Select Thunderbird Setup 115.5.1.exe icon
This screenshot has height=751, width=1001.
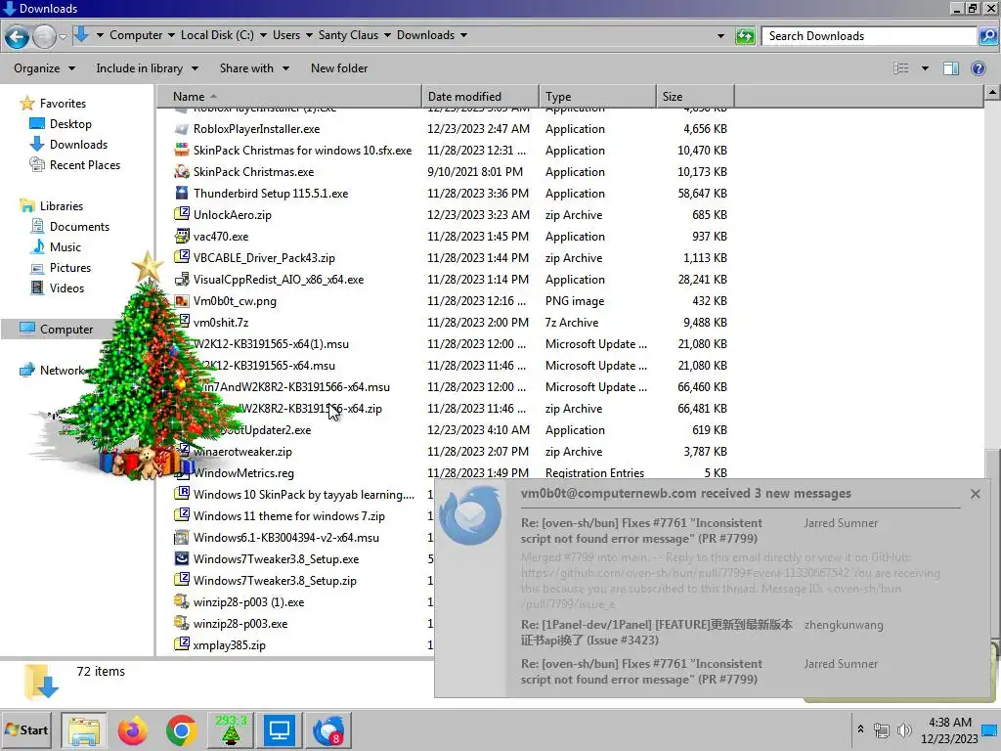point(182,194)
